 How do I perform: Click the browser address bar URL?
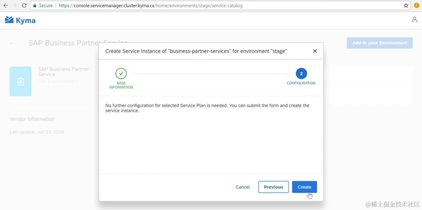151,5
